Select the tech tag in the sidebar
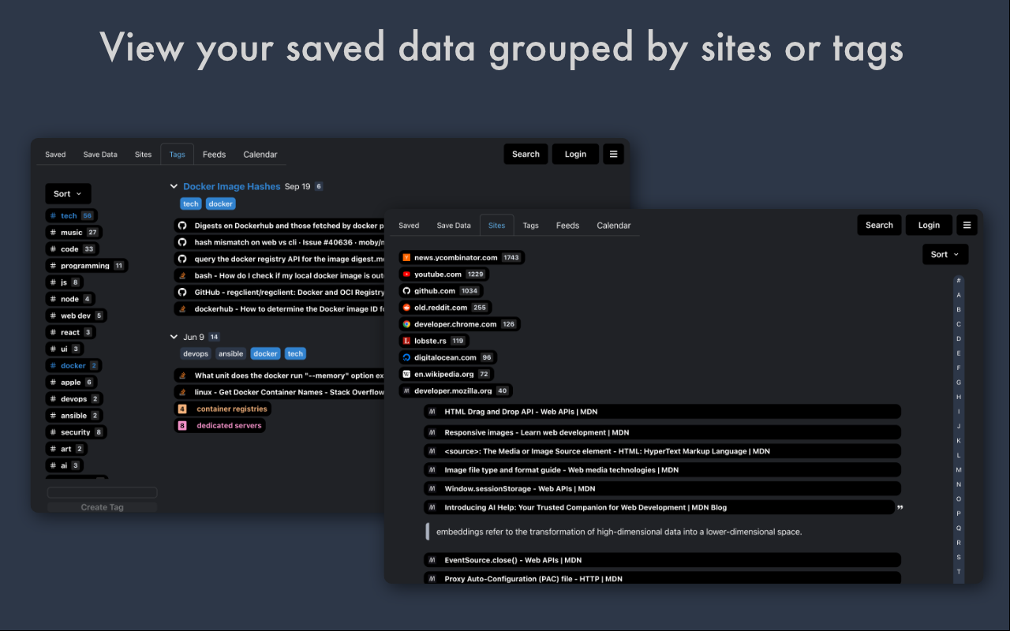 point(72,215)
